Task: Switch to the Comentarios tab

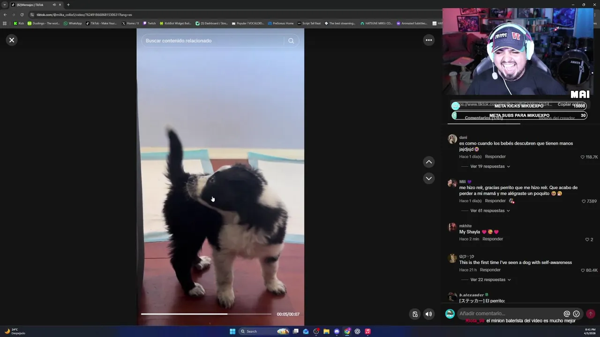Action: pyautogui.click(x=484, y=118)
